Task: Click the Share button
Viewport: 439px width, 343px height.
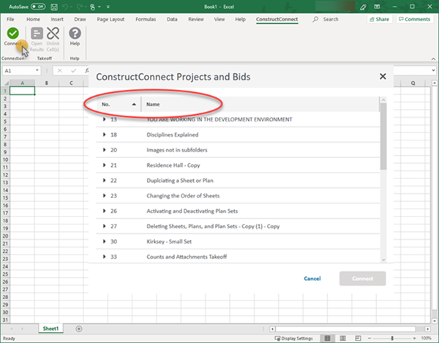Action: point(380,19)
